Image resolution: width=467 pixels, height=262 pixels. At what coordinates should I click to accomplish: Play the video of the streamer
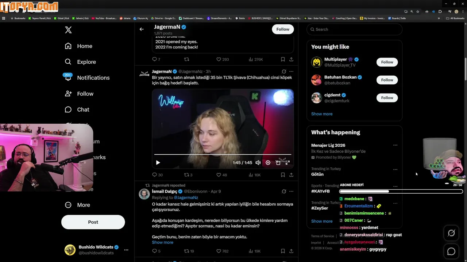(158, 163)
